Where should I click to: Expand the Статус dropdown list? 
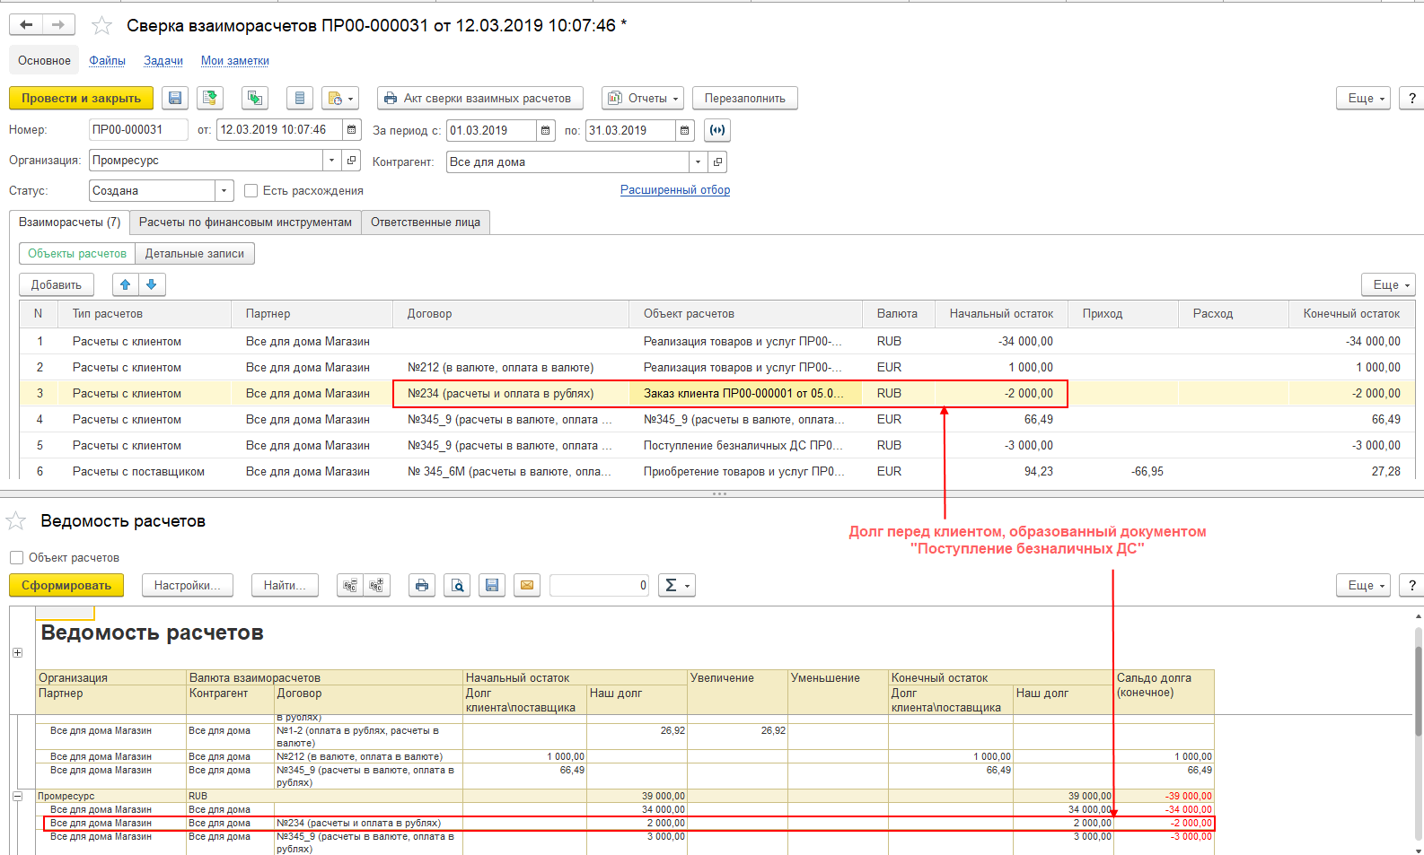tap(224, 191)
